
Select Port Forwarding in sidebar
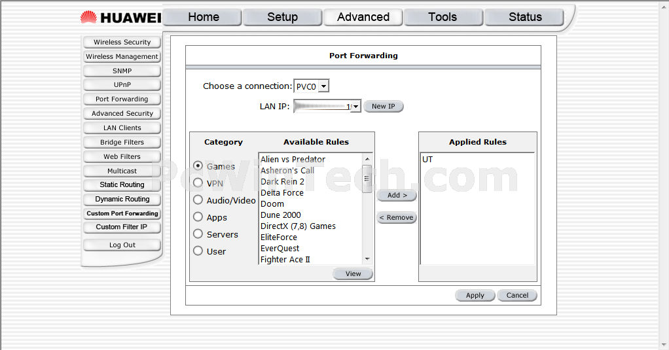point(122,99)
